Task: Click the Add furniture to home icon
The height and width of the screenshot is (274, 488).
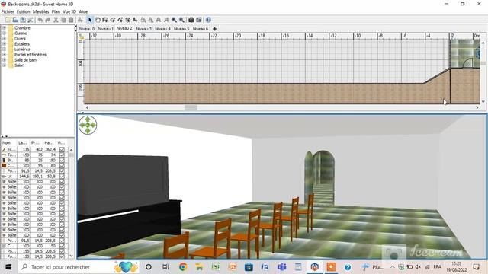Action: click(x=80, y=20)
